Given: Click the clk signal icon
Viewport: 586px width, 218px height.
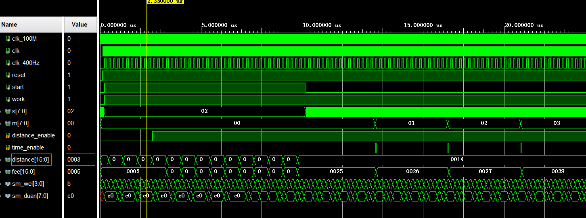Looking at the screenshot, I should pos(8,51).
